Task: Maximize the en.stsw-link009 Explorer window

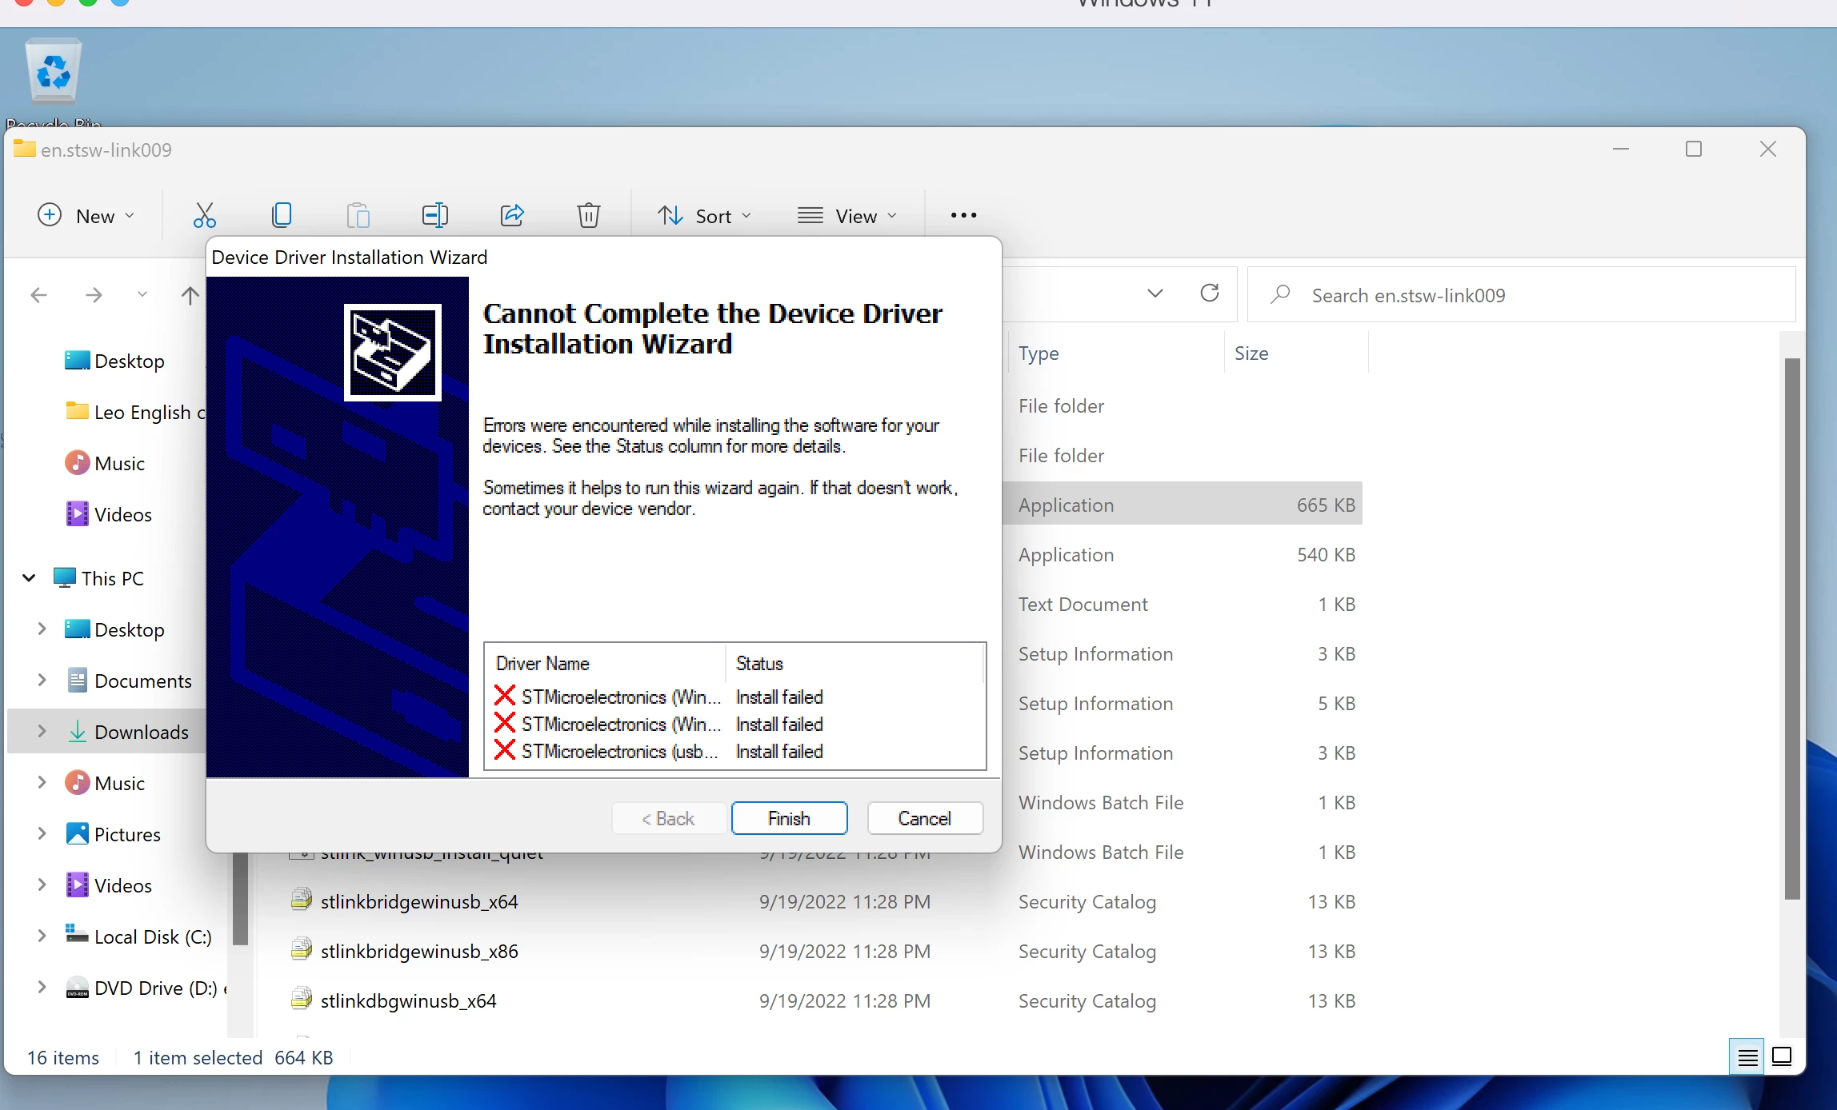Action: pos(1694,149)
